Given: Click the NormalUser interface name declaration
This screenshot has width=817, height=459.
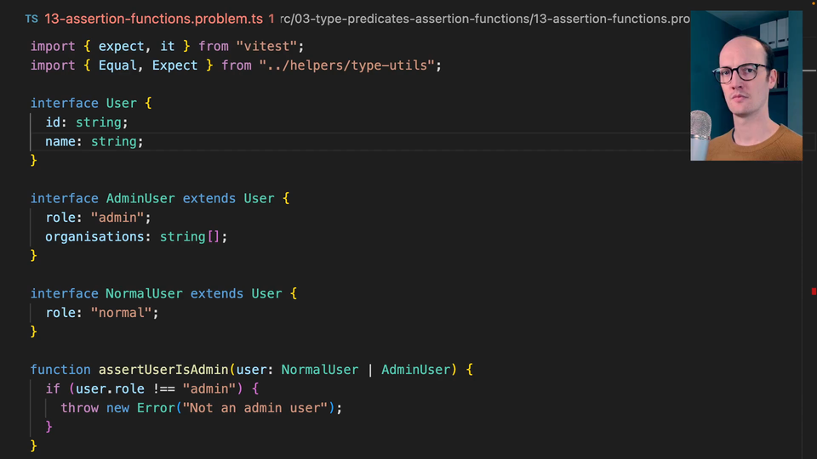Looking at the screenshot, I should (144, 293).
